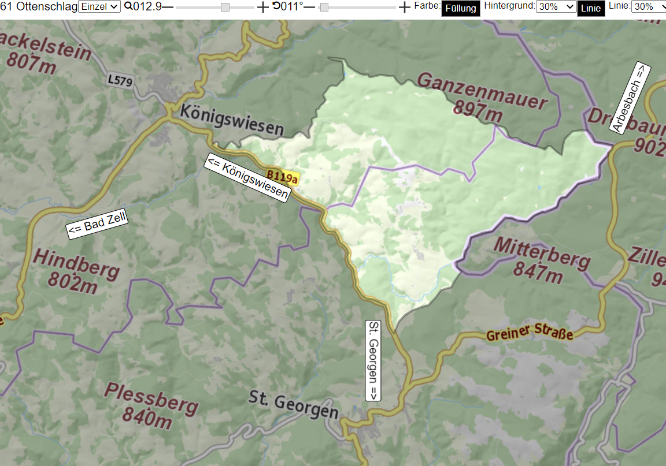
Task: Toggle the Füllung fill color button
Action: 460,8
